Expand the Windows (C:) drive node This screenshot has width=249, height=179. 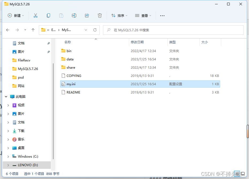[8, 157]
